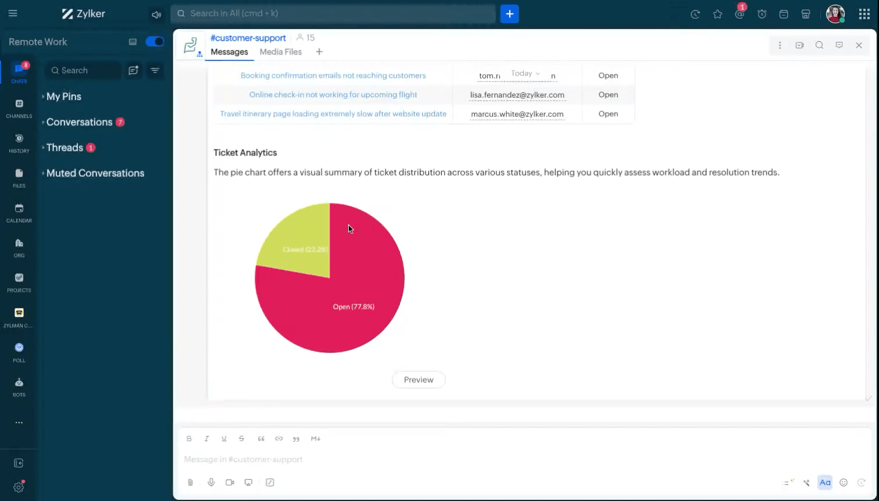Open Chats in left sidebar

pyautogui.click(x=19, y=73)
